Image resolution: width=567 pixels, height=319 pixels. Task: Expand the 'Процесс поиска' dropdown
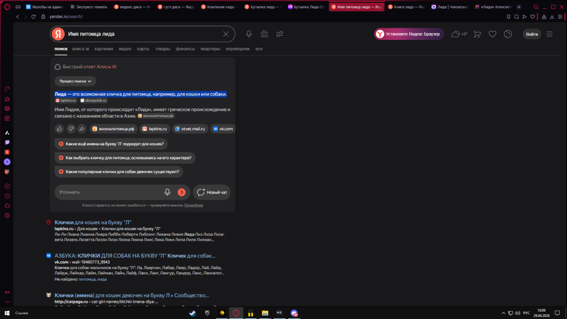click(75, 81)
